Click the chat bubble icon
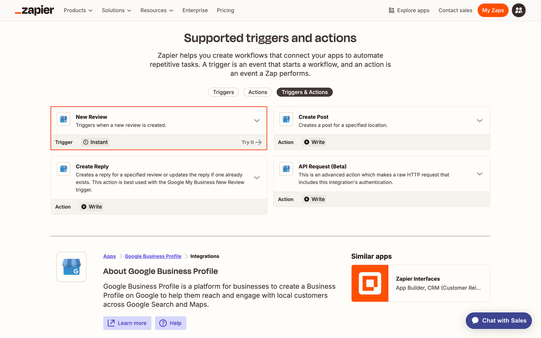Viewport: 541px width, 338px height. 475,320
